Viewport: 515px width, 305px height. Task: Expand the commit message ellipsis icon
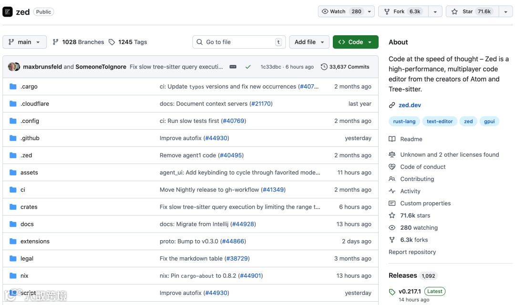[233, 67]
